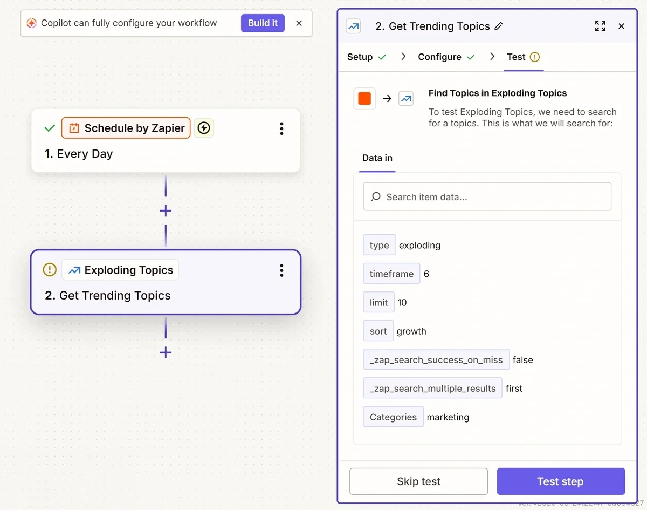The image size is (647, 510).
Task: Click the Skip test button
Action: click(x=419, y=481)
